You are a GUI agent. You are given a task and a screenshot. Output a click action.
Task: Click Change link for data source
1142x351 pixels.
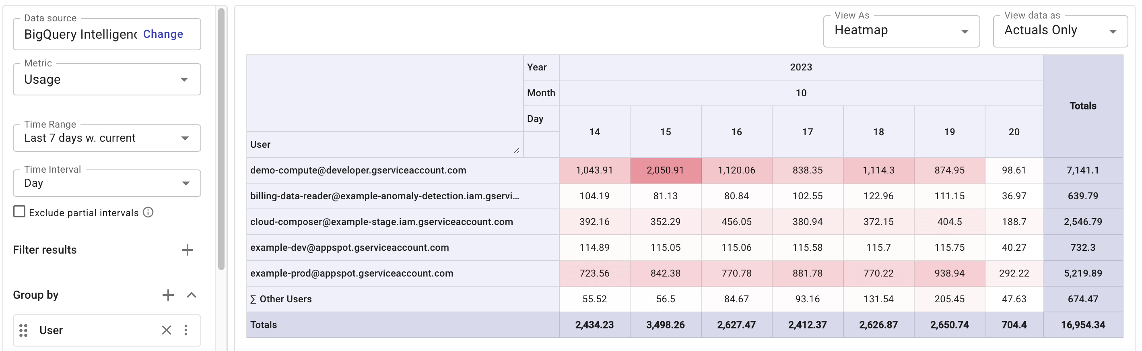pyautogui.click(x=163, y=34)
